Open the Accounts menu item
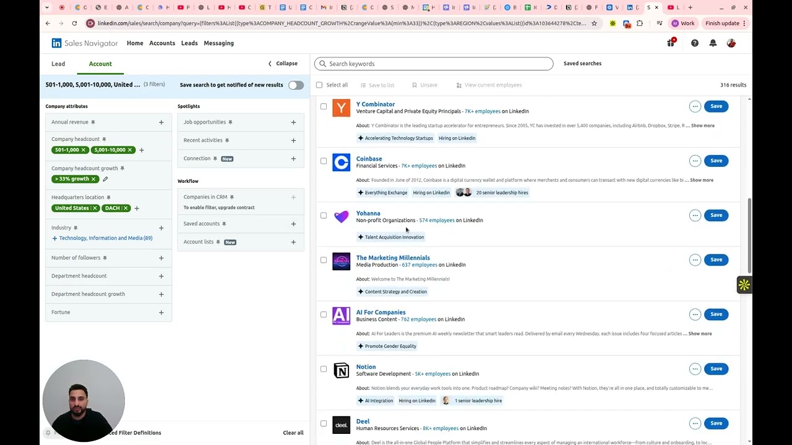Image resolution: width=792 pixels, height=445 pixels. click(162, 43)
